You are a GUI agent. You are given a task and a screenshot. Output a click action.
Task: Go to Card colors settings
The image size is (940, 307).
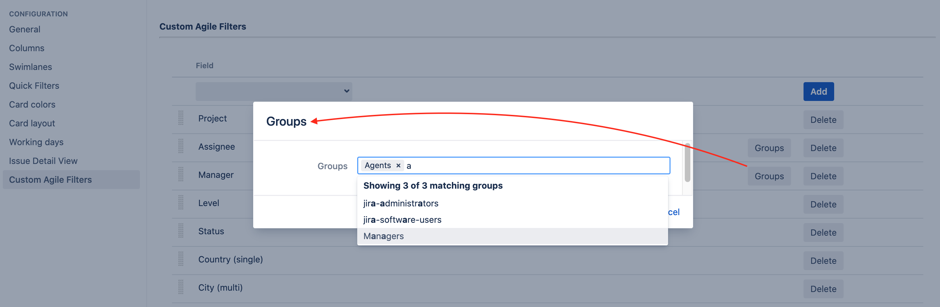(32, 104)
